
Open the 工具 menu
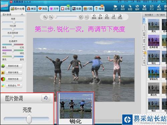(132, 2)
